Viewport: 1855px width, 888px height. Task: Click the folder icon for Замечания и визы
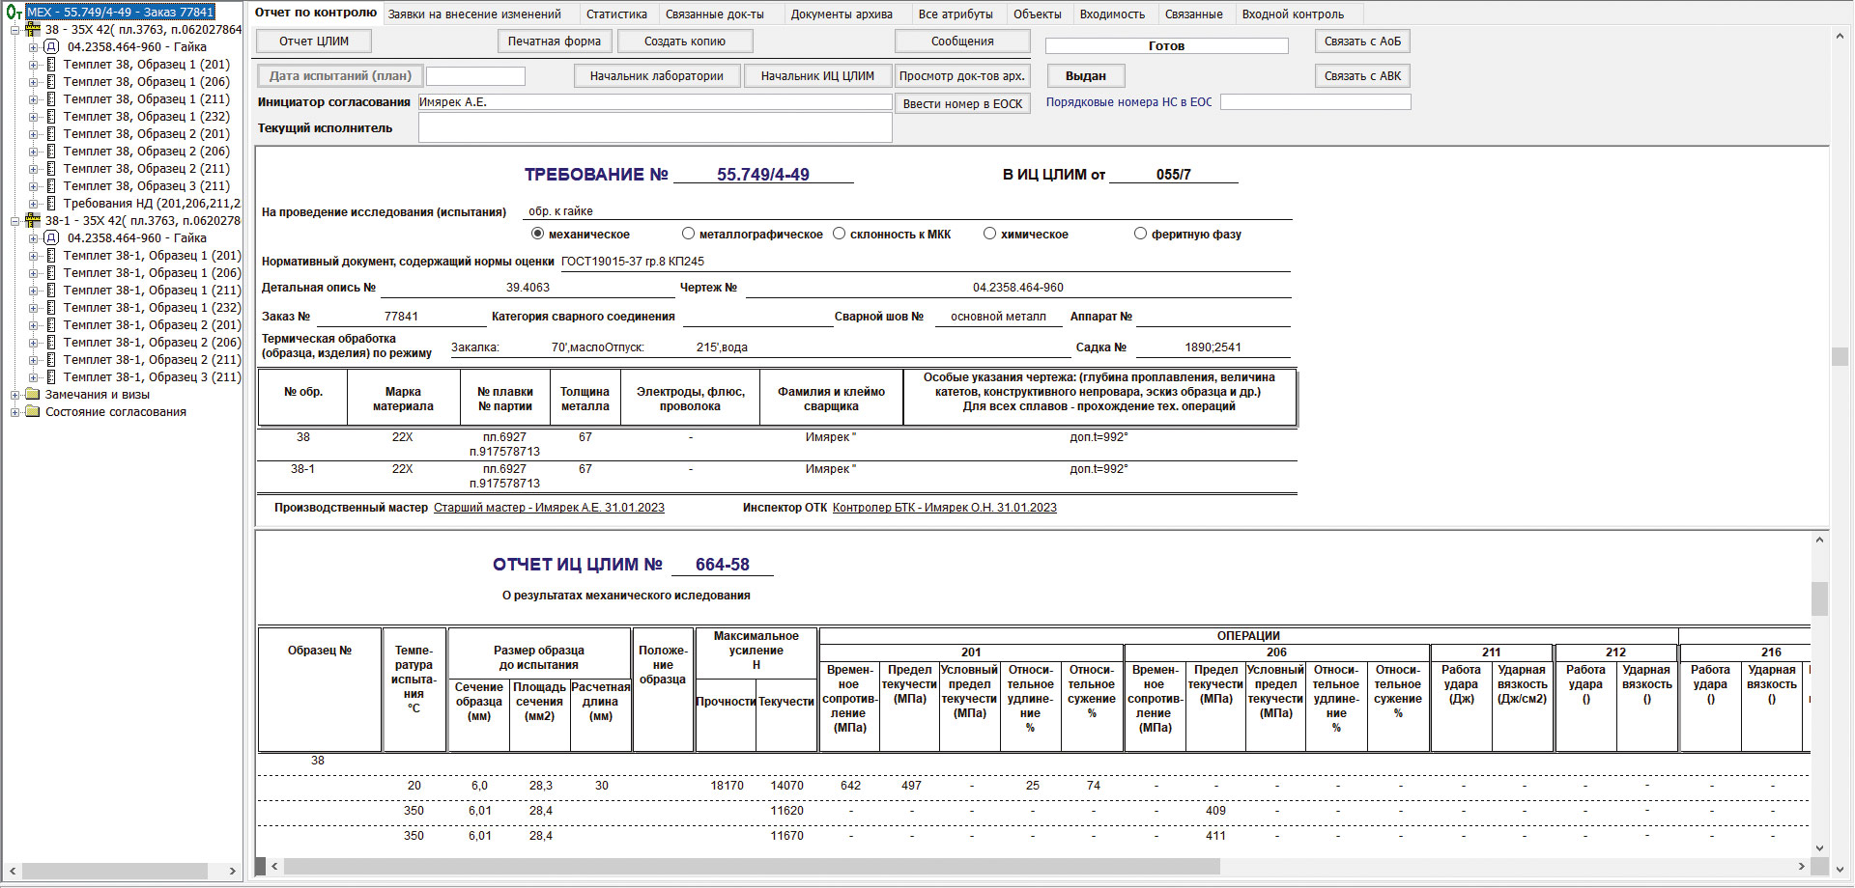coord(33,395)
